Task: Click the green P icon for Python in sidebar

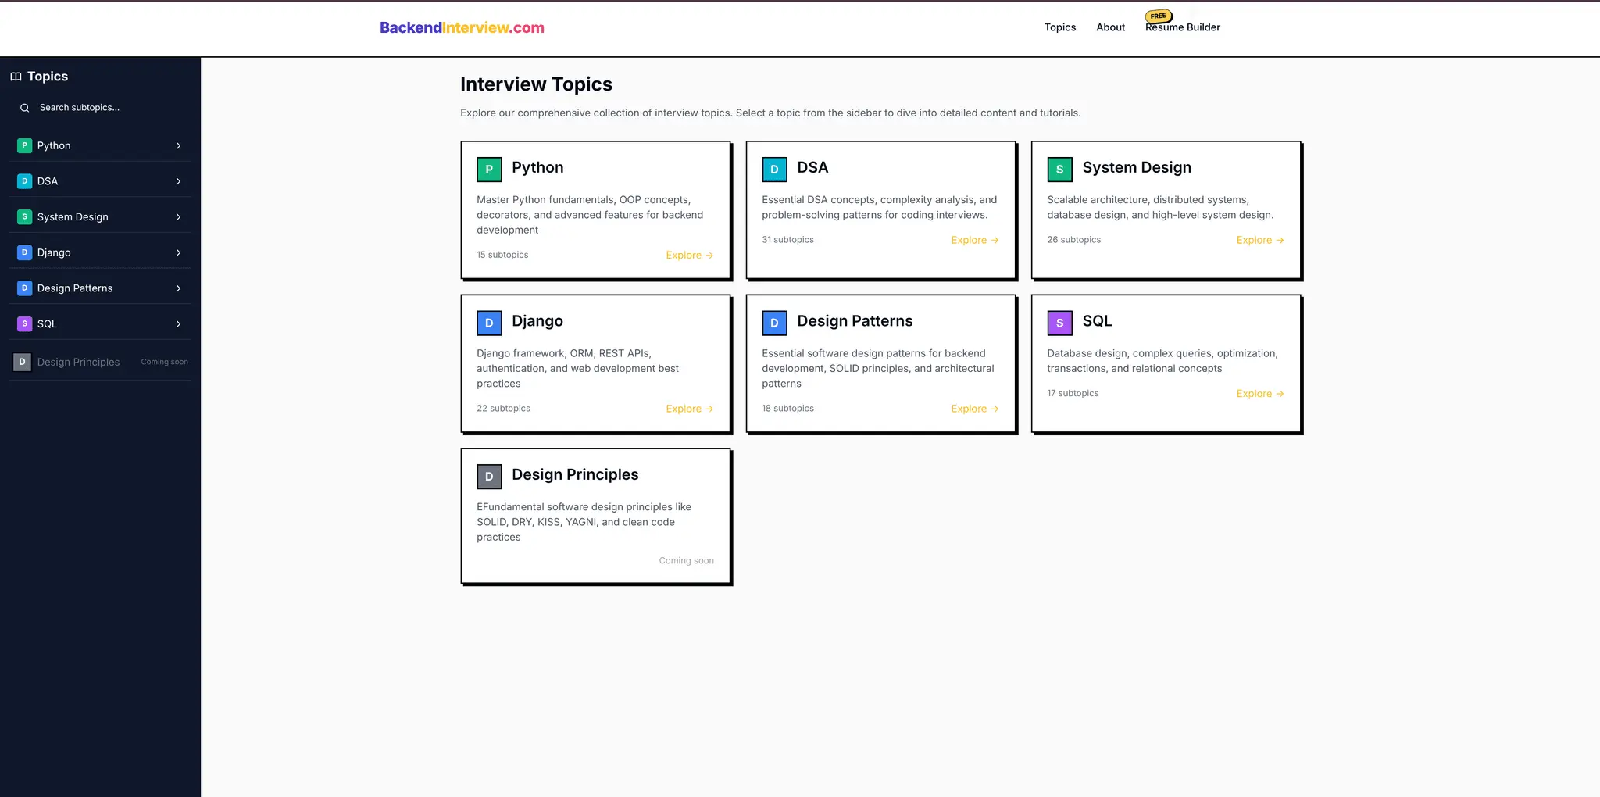Action: point(24,145)
